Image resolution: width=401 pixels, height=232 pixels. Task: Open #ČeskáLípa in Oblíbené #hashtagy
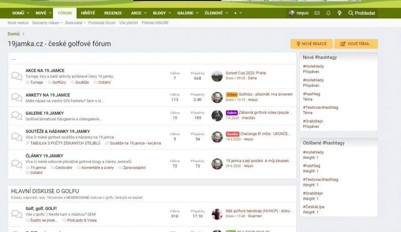tap(314, 207)
